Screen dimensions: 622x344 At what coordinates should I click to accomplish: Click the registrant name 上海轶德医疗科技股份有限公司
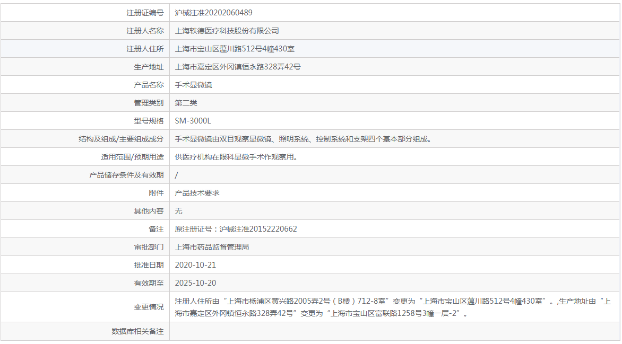[227, 31]
